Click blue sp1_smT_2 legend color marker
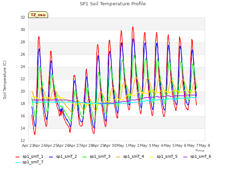The width and height of the screenshot is (226, 169). click(51, 157)
